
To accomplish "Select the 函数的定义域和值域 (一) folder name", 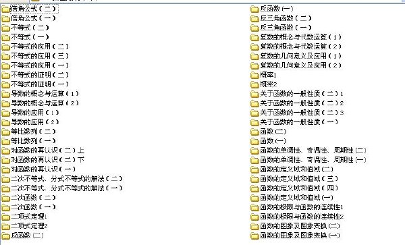I will tap(296, 198).
